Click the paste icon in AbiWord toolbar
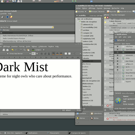 tap(28, 50)
